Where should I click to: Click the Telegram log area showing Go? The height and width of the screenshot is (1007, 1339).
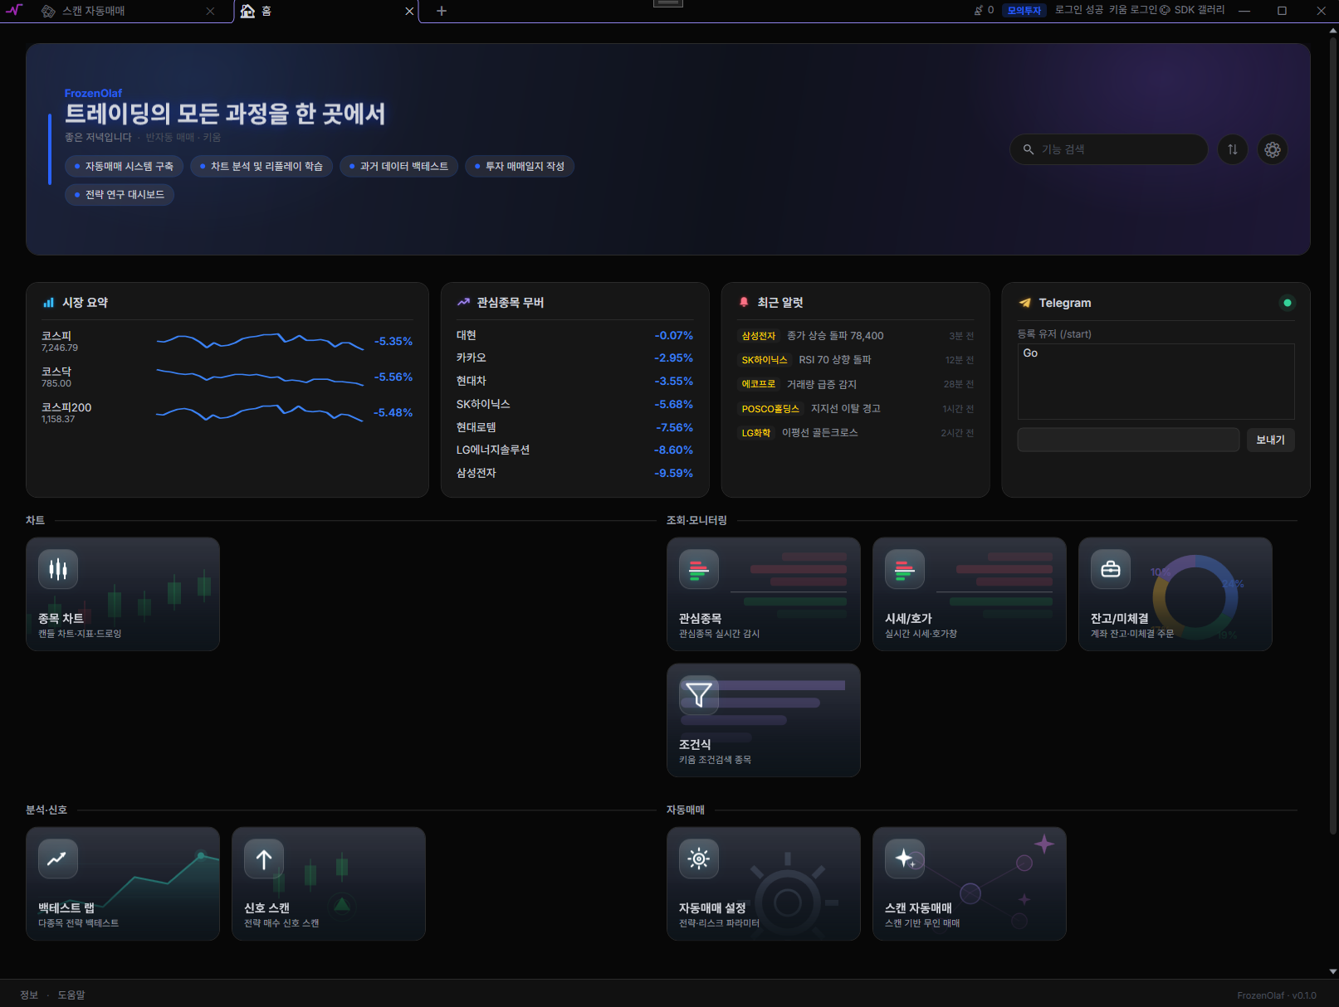(x=1156, y=382)
